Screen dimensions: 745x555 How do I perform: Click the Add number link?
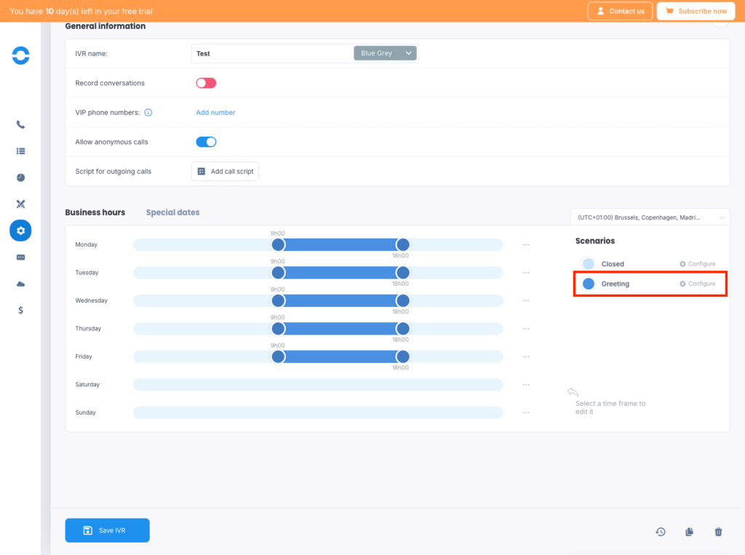coord(215,113)
